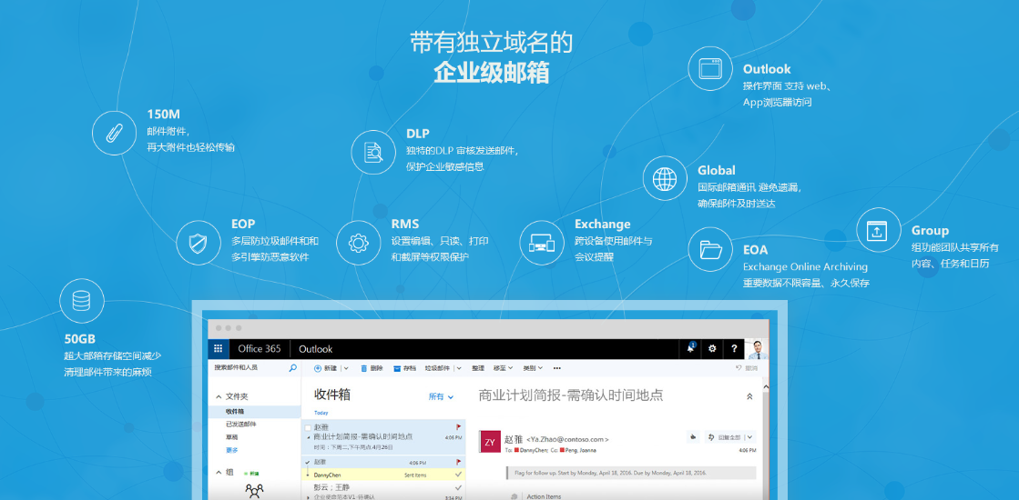Open the Office 365 app launcher grid

coord(219,349)
